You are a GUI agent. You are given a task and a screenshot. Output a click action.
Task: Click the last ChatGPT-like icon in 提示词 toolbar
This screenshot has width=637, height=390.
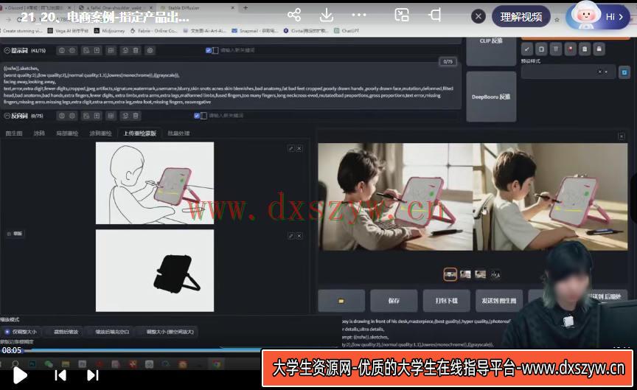(x=150, y=50)
